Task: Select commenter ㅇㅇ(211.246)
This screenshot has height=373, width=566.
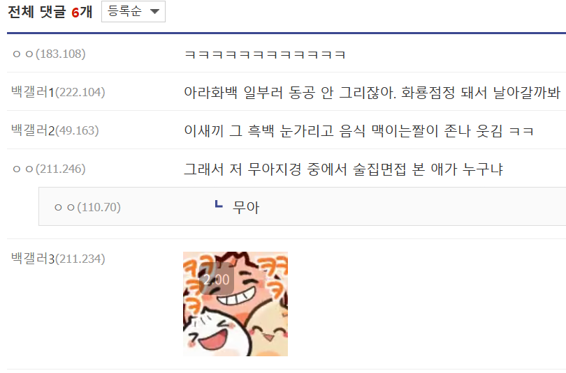Action: coord(49,169)
